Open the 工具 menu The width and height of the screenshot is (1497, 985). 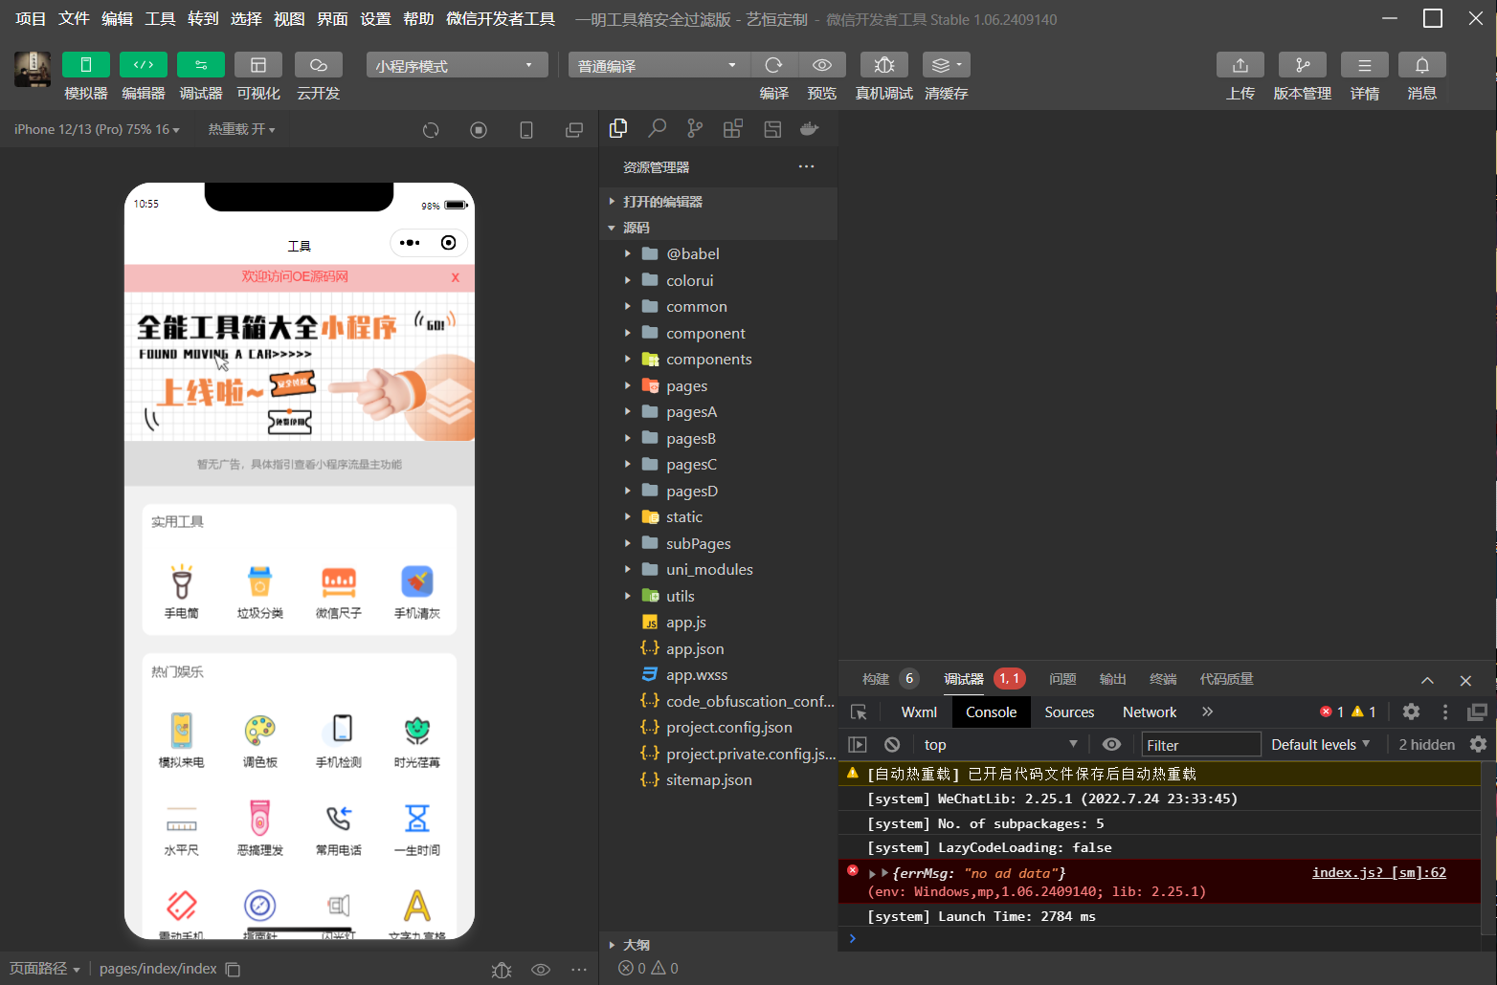pyautogui.click(x=160, y=19)
